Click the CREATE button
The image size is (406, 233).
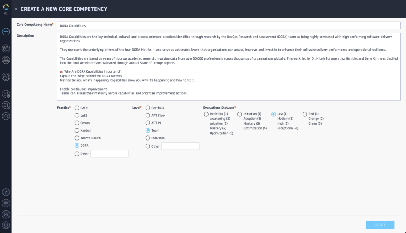click(379, 225)
